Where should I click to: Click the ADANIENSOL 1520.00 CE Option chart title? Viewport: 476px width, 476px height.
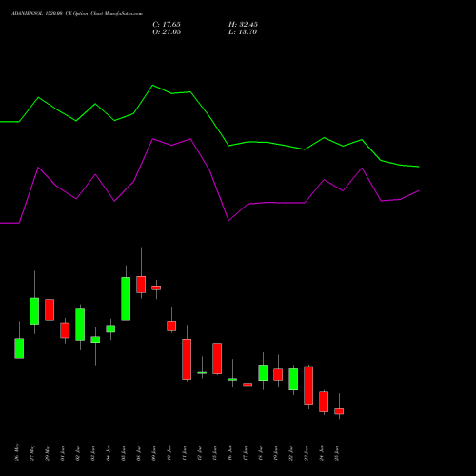pos(77,14)
